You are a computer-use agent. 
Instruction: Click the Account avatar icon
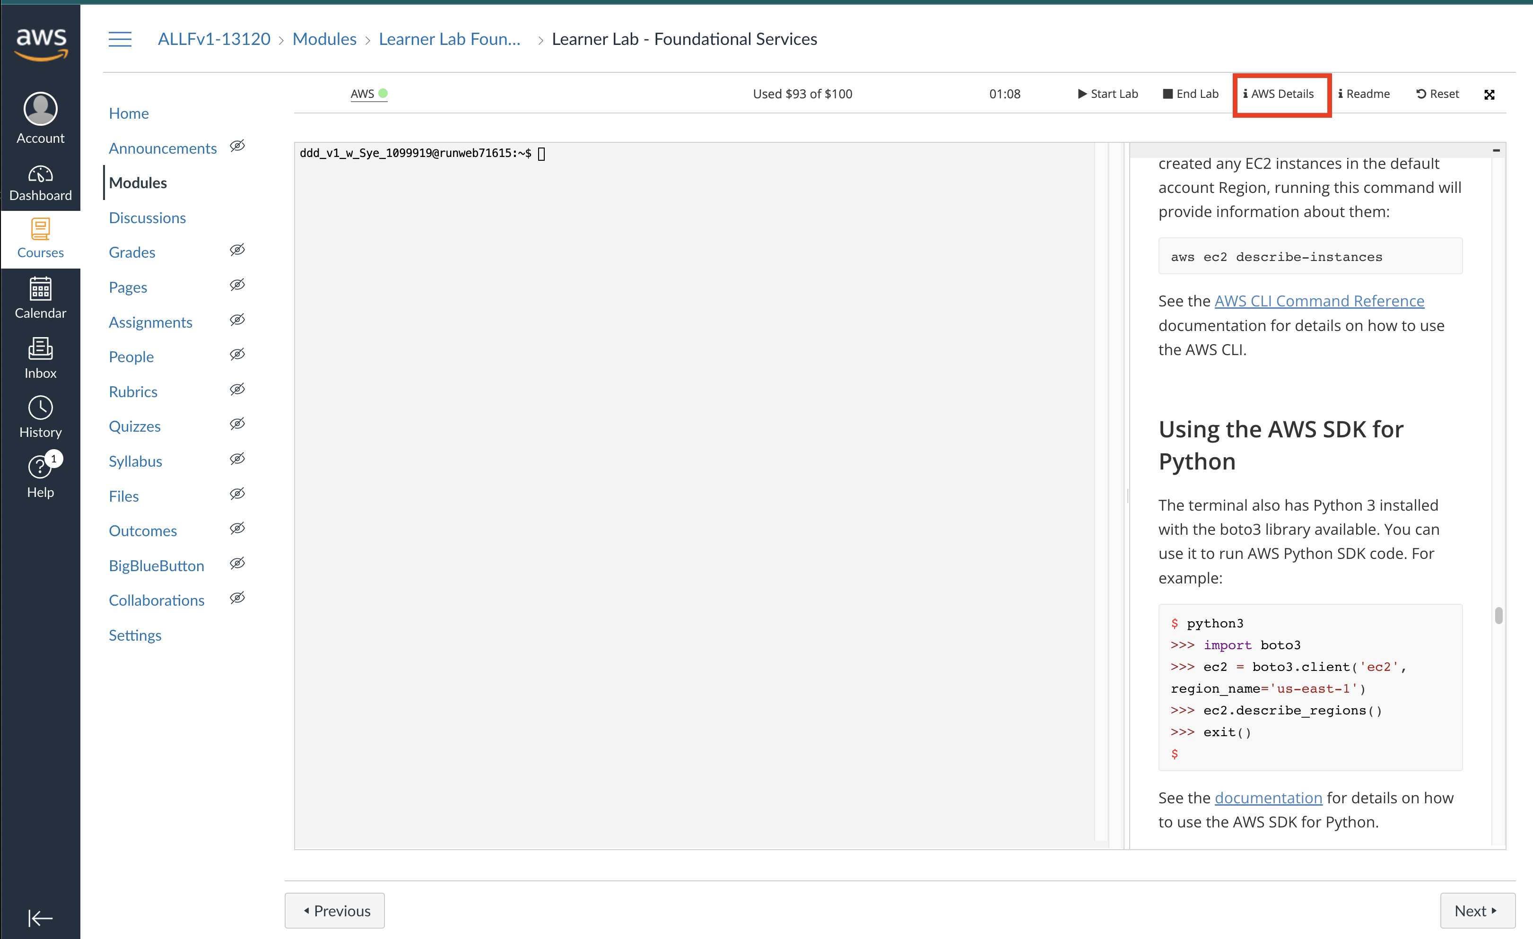[41, 109]
